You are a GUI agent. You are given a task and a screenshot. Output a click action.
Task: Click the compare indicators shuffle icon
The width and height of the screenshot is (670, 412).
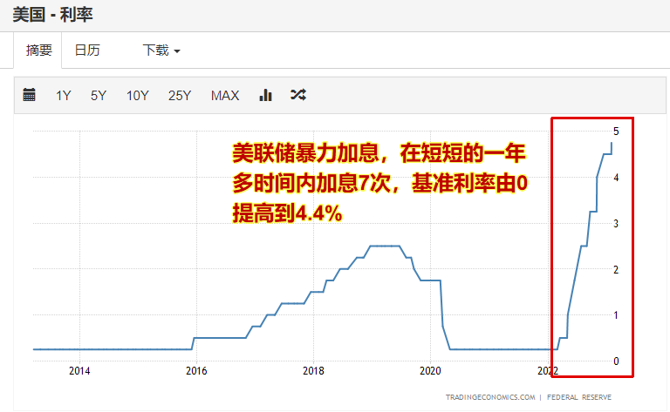click(298, 95)
